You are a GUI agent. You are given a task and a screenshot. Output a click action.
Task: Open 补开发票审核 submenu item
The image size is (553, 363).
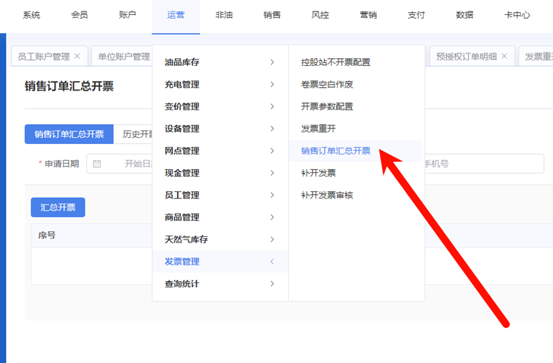click(327, 195)
